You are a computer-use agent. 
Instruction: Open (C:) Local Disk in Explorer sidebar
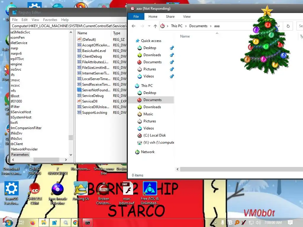click(x=154, y=135)
